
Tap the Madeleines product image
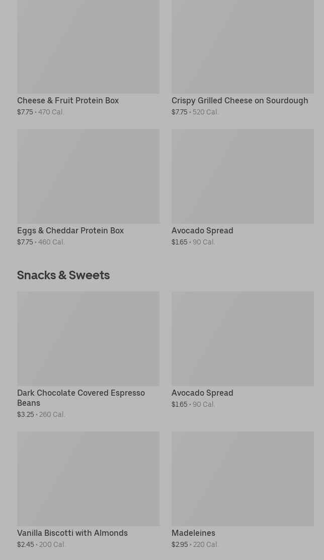(242, 478)
